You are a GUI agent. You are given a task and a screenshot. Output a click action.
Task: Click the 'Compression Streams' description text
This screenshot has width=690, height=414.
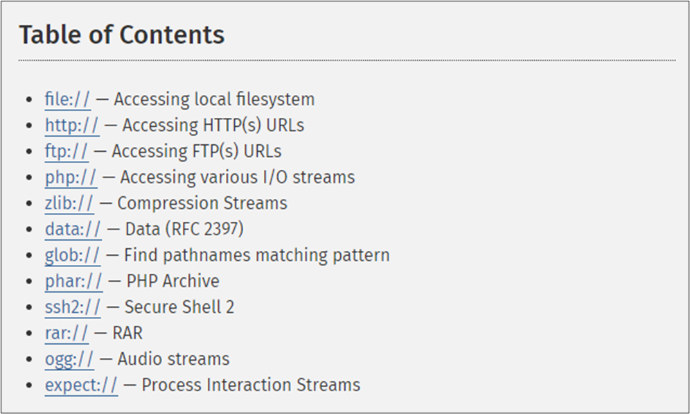tap(202, 203)
